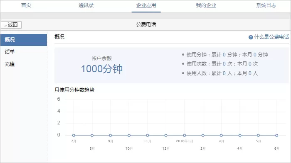The image size is (291, 163).
Task: Click the question mark help icon
Action: pos(251,37)
